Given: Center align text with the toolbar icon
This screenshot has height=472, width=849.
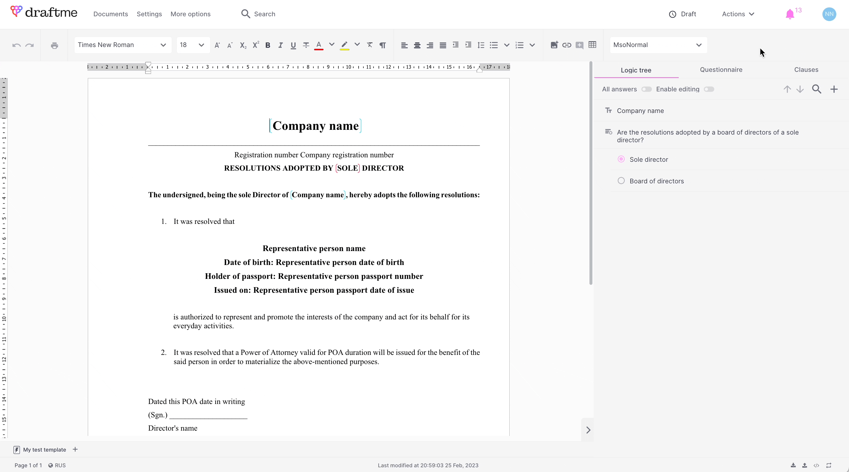Looking at the screenshot, I should [x=417, y=45].
